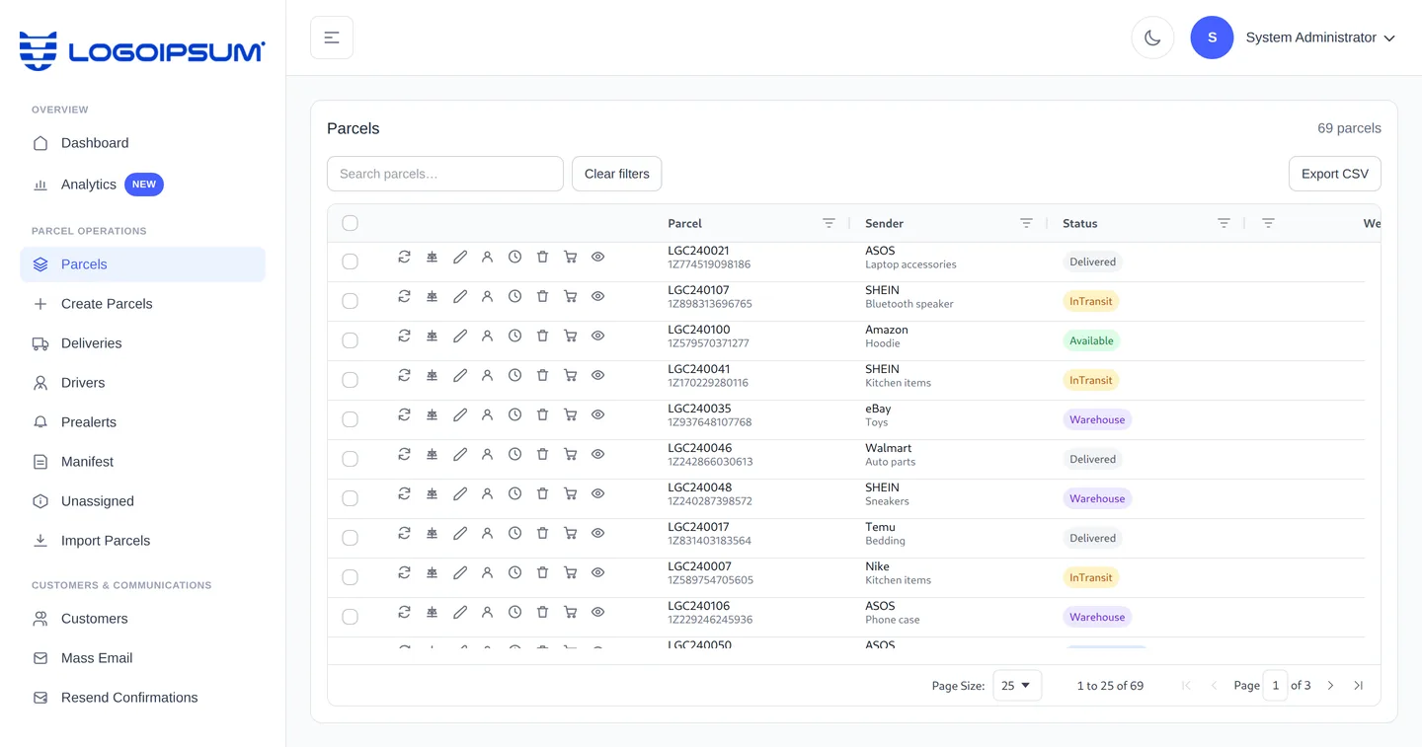Jump to last page arrow
The height and width of the screenshot is (747, 1422).
(x=1358, y=685)
